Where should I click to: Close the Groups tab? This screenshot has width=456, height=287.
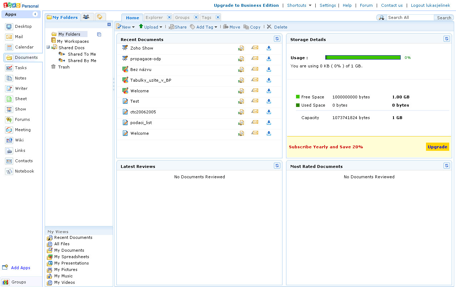(x=196, y=17)
